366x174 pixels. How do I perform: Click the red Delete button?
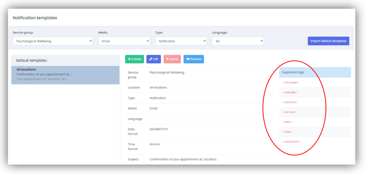coord(172,59)
